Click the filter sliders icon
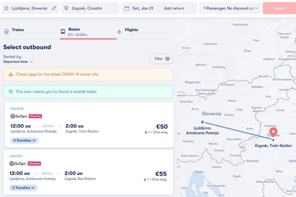 (167, 59)
